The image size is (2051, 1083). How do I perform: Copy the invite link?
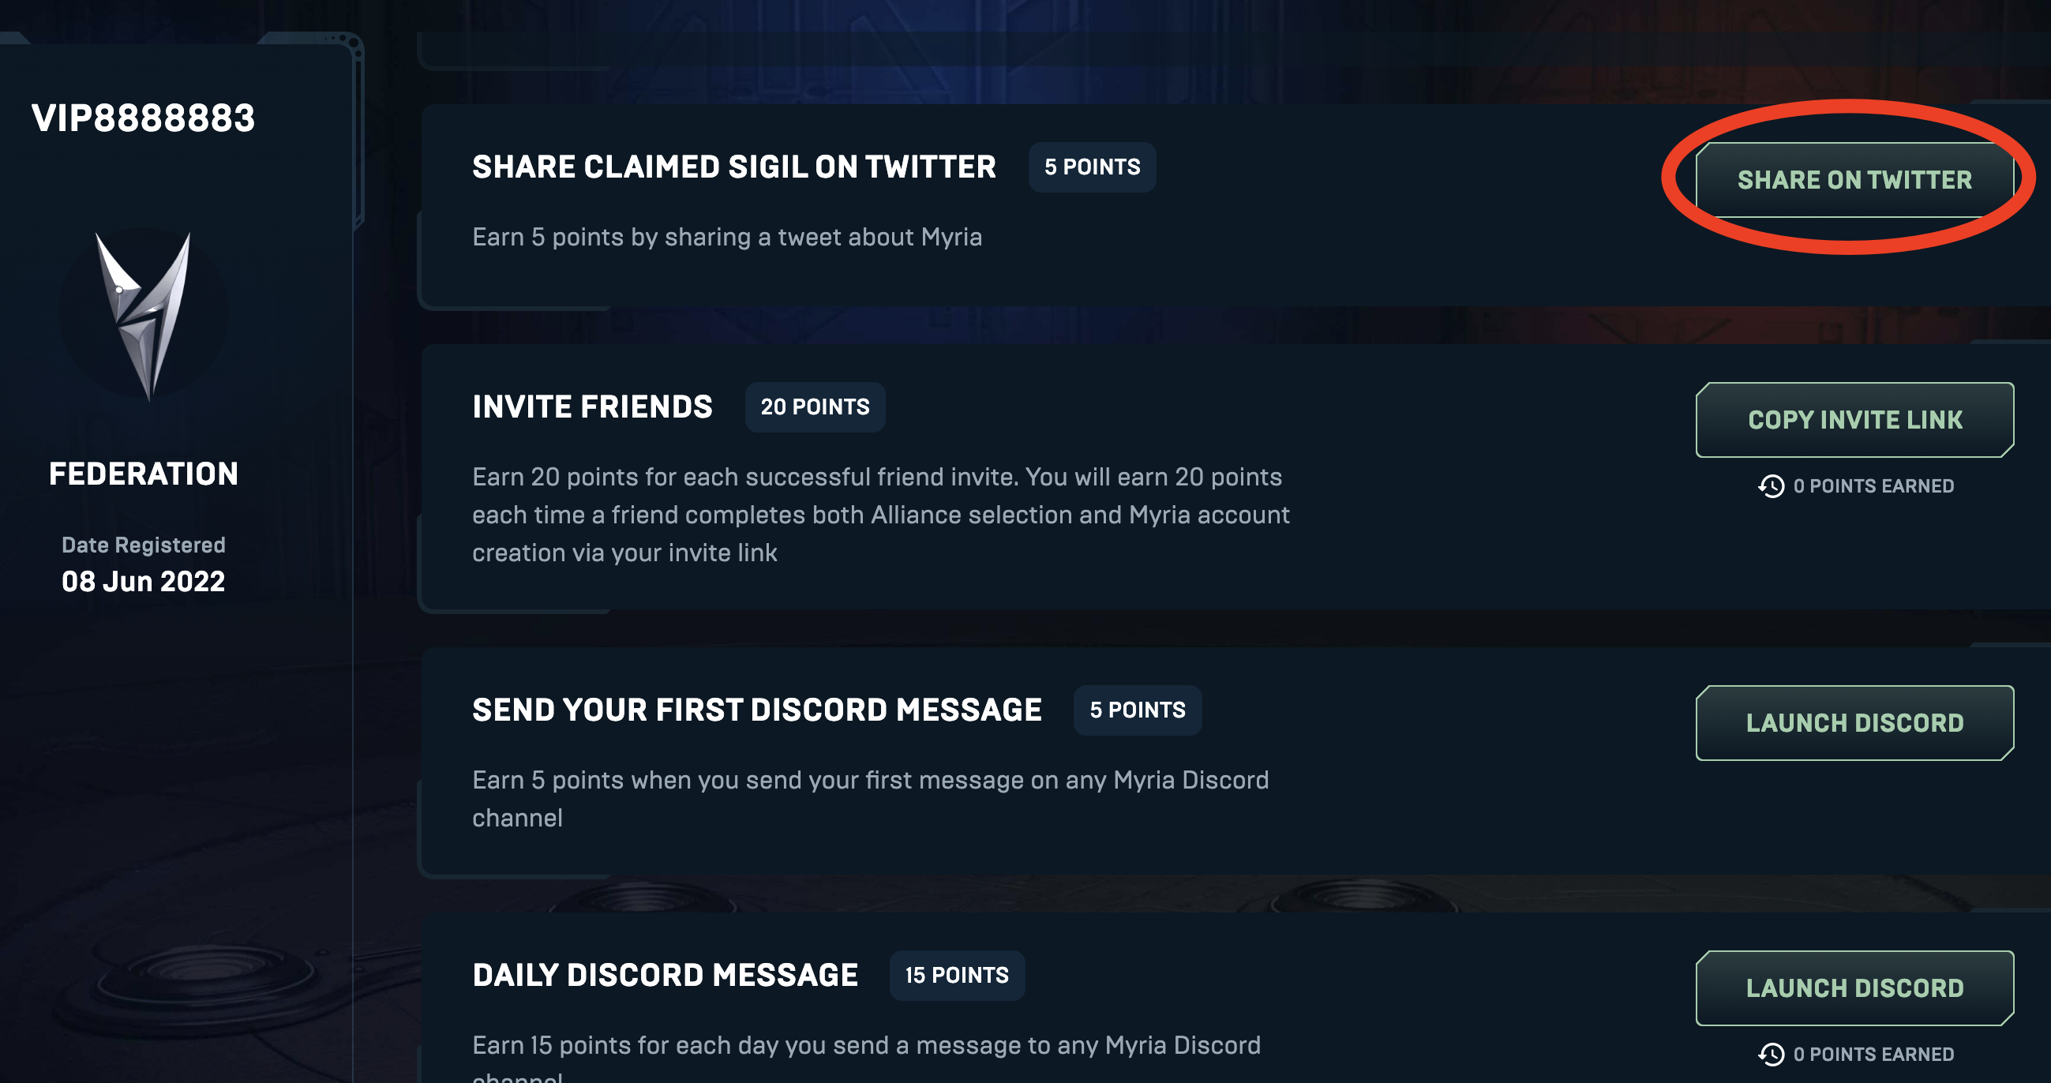(1854, 420)
